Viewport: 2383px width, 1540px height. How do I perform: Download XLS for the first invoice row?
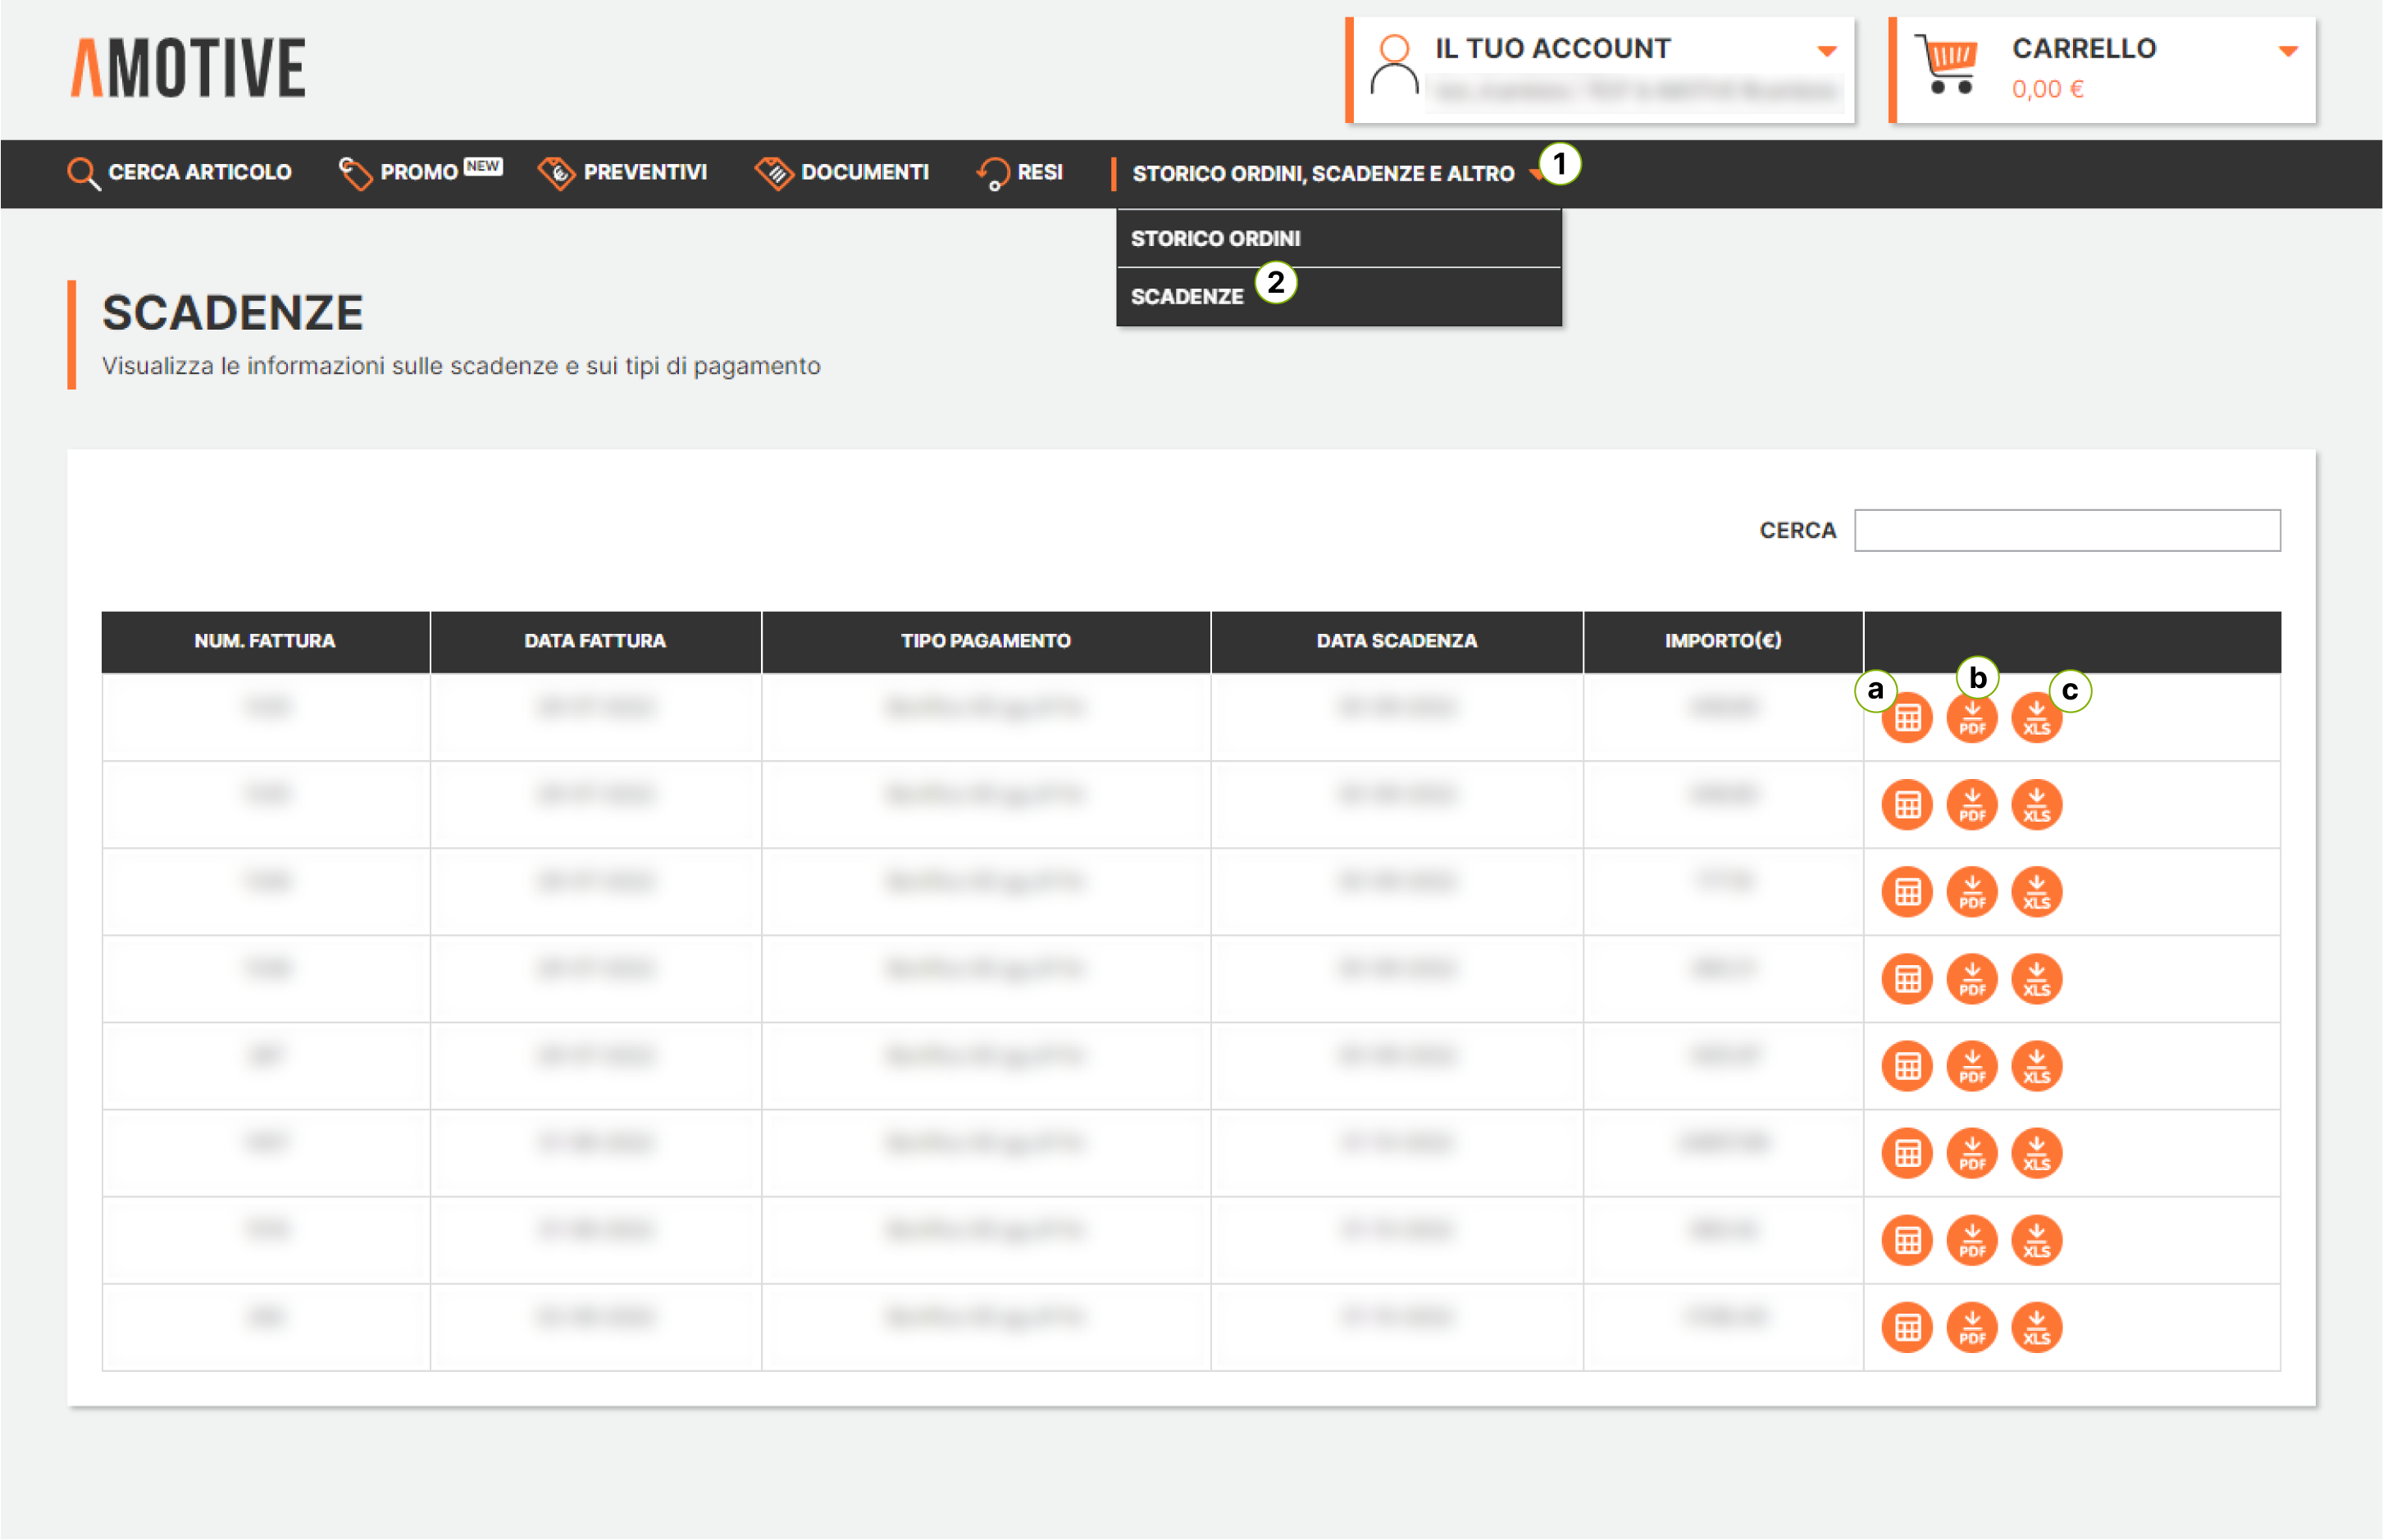(2036, 718)
